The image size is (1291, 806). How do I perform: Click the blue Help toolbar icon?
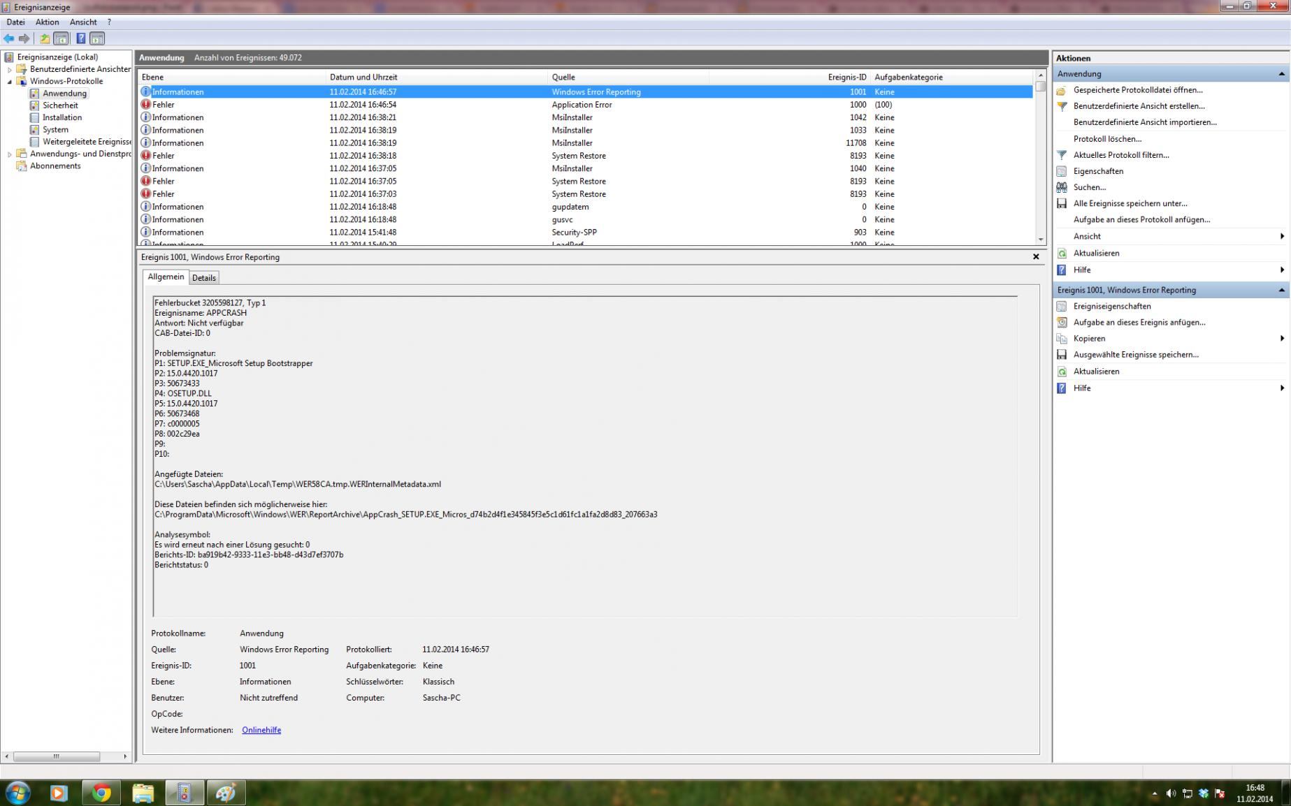[x=80, y=38]
